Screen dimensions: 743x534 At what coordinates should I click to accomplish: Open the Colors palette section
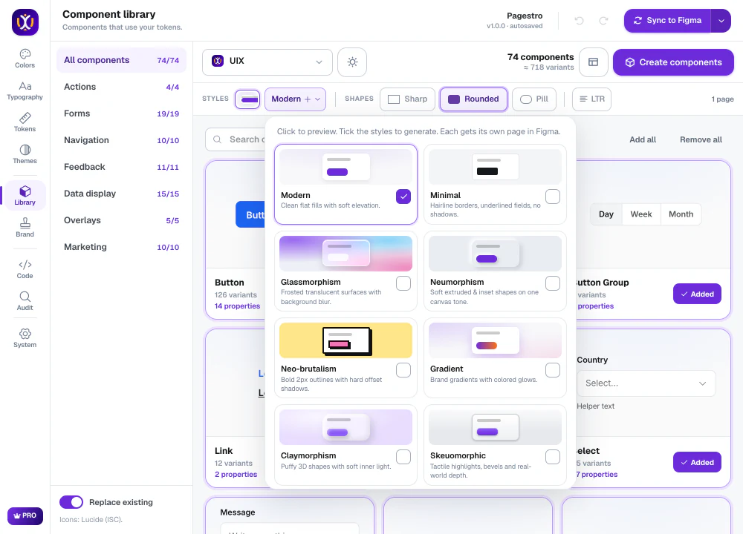[25, 59]
